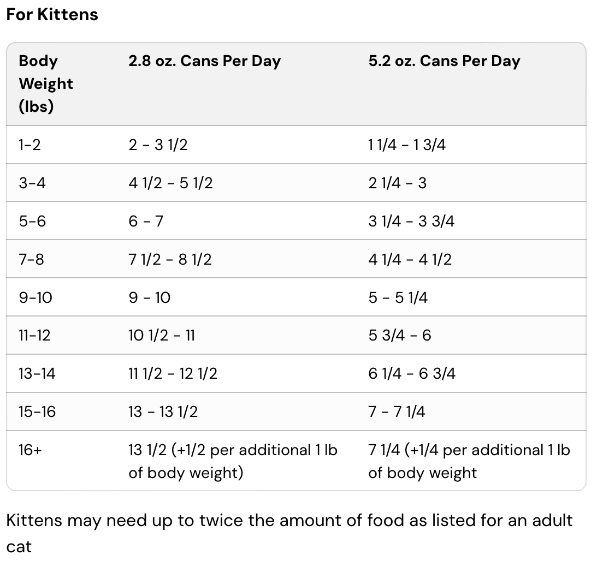Click the "6 - 7" cans cell
Screen dimensions: 603x561
pyautogui.click(x=146, y=221)
